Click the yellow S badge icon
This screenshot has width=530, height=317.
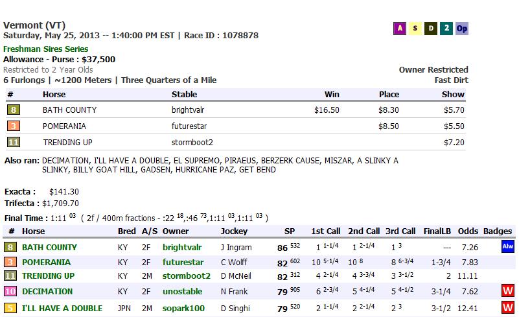[x=415, y=29]
